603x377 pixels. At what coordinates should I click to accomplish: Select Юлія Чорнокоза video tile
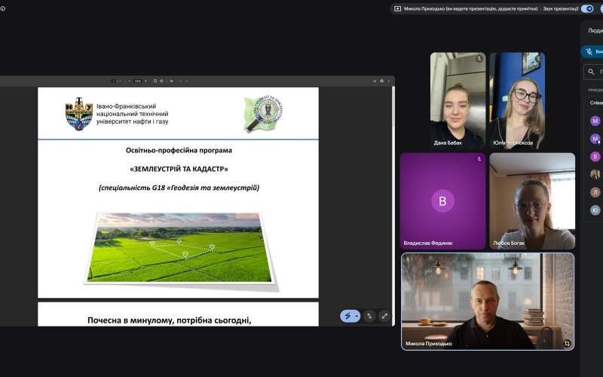coord(517,101)
